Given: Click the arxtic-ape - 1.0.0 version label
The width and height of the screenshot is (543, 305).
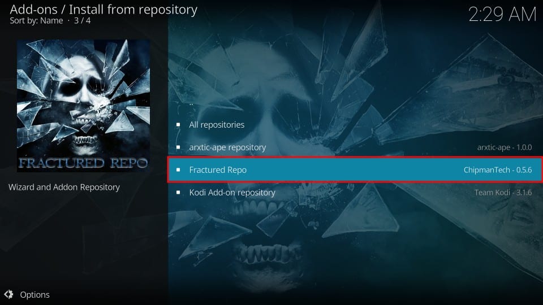Looking at the screenshot, I should (x=505, y=147).
